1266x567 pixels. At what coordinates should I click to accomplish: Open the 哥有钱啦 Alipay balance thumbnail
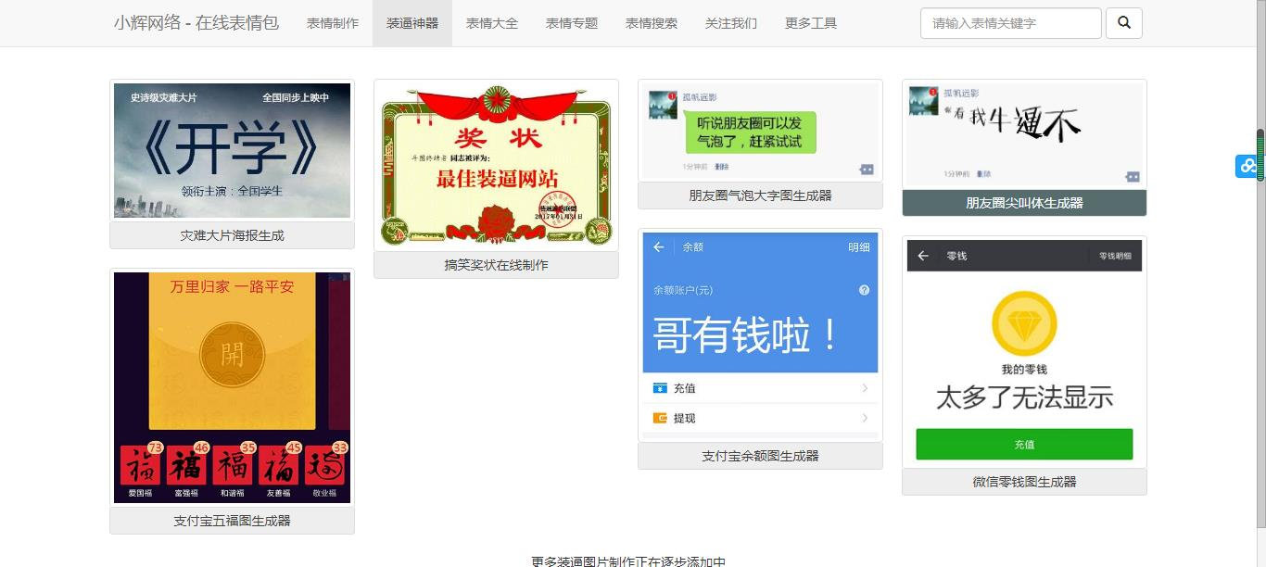pos(760,335)
